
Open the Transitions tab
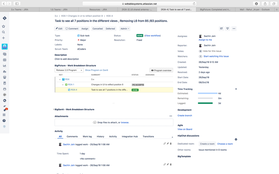point(148,137)
